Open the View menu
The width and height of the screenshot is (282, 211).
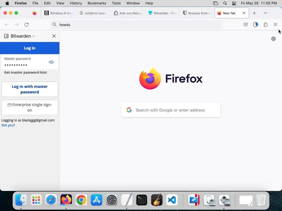[x=60, y=3]
